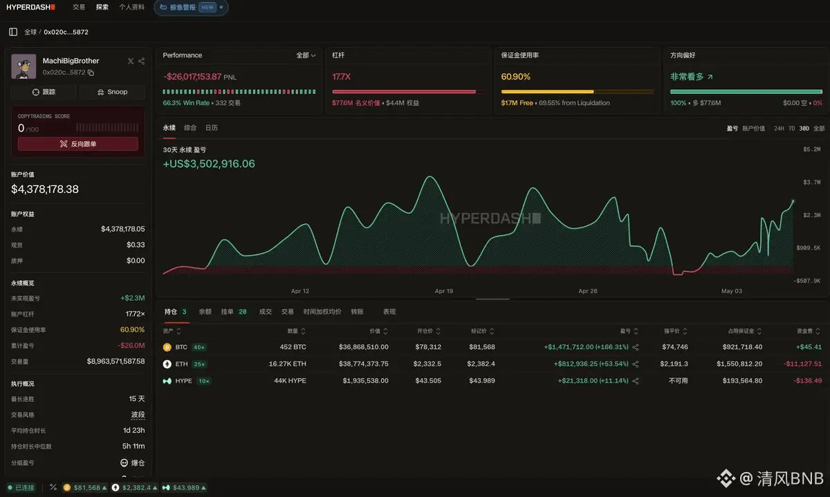The image size is (830, 497).
Task: Click the BTC $81,568 ticker in status bar
Action: pyautogui.click(x=84, y=487)
